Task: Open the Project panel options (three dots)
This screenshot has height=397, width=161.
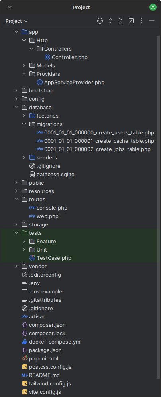Action: click(x=141, y=21)
